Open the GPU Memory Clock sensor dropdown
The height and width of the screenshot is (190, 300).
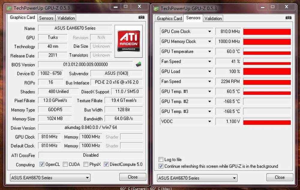click(x=210, y=41)
